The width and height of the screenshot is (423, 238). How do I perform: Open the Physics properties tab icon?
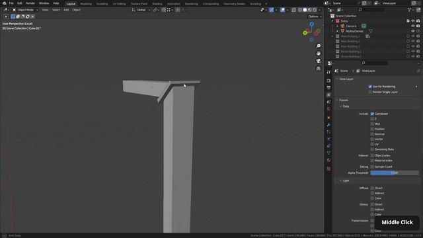click(x=328, y=139)
